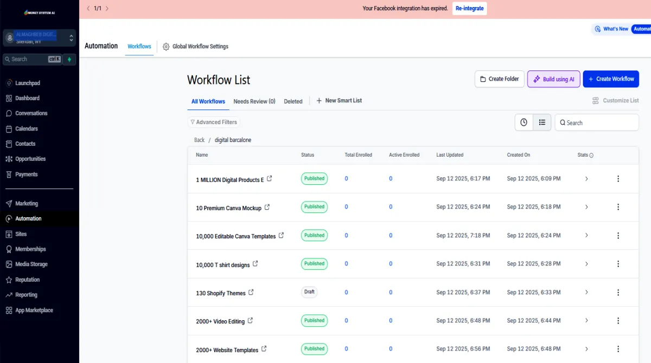Select the All Workflows tab
The width and height of the screenshot is (651, 363).
[x=208, y=101]
